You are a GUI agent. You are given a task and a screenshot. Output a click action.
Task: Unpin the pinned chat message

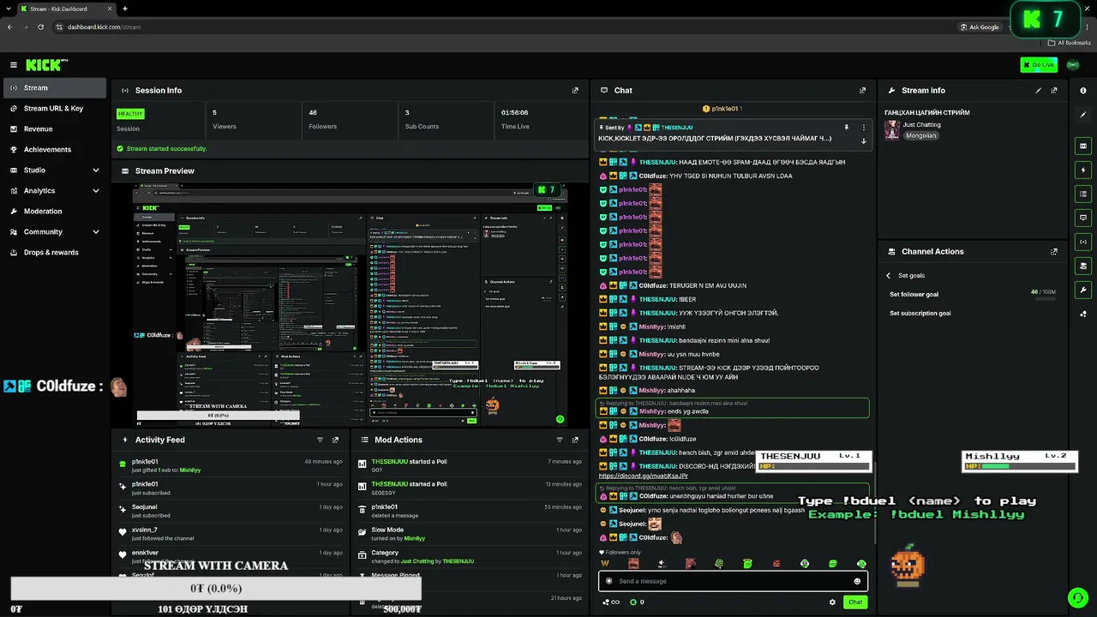(x=846, y=128)
